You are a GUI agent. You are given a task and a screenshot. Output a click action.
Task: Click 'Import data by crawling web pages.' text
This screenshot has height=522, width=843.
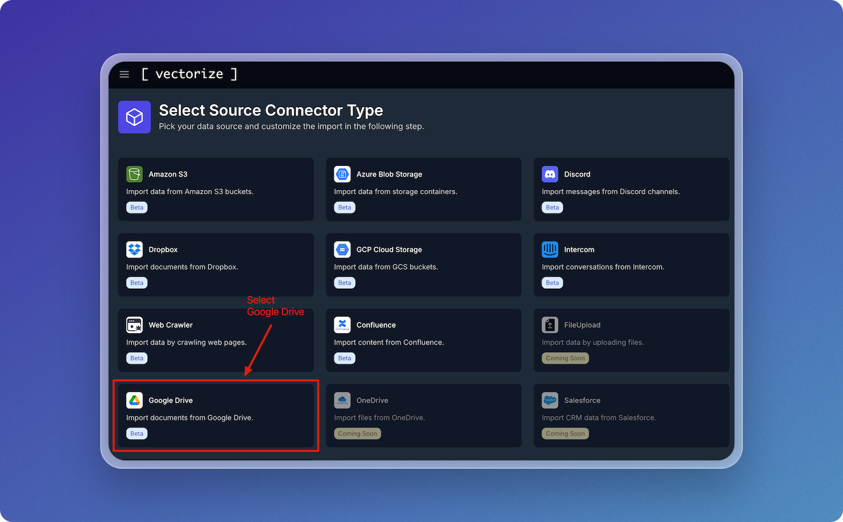tap(186, 342)
